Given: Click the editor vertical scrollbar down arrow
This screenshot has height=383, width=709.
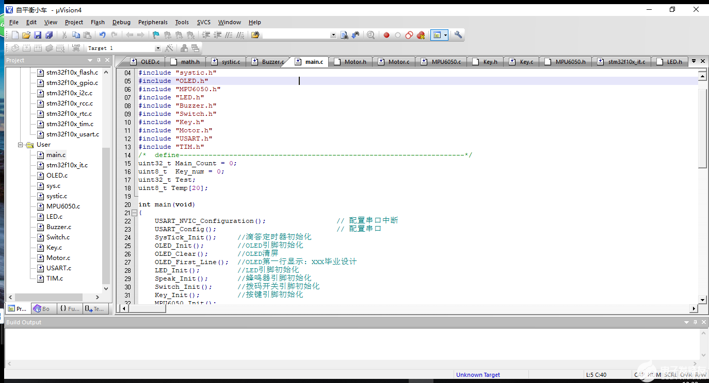Looking at the screenshot, I should pos(702,299).
